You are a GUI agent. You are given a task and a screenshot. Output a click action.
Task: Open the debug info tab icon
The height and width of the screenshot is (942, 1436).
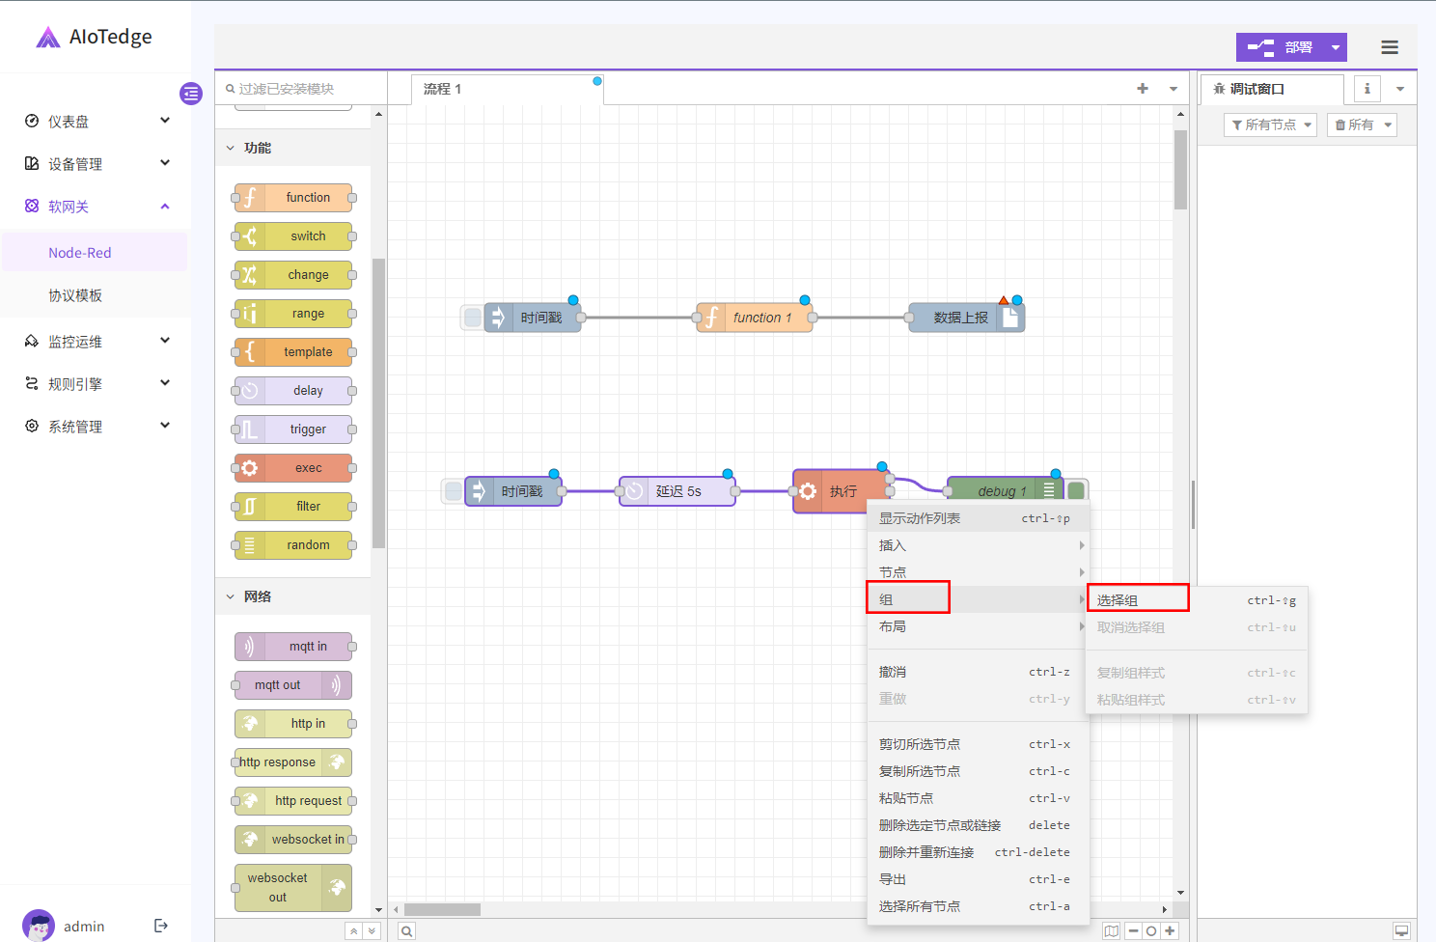point(1367,89)
